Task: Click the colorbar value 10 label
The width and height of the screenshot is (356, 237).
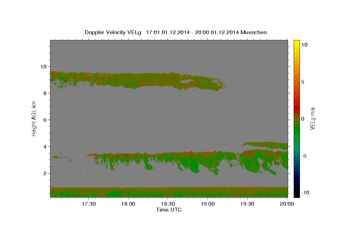Action: pyautogui.click(x=304, y=44)
